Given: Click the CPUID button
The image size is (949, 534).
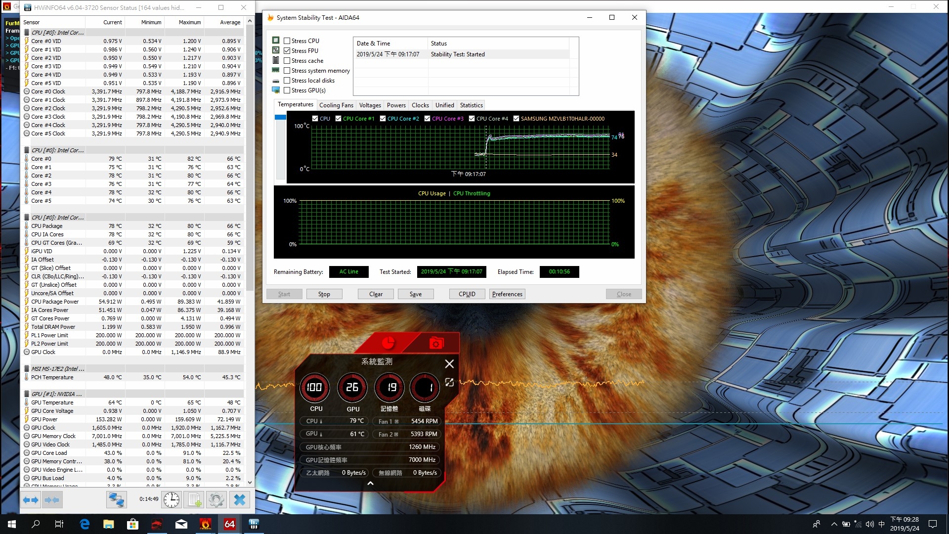Looking at the screenshot, I should click(467, 294).
